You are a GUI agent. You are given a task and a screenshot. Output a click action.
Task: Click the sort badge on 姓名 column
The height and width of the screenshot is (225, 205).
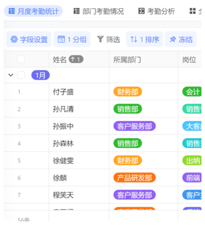coord(76,59)
